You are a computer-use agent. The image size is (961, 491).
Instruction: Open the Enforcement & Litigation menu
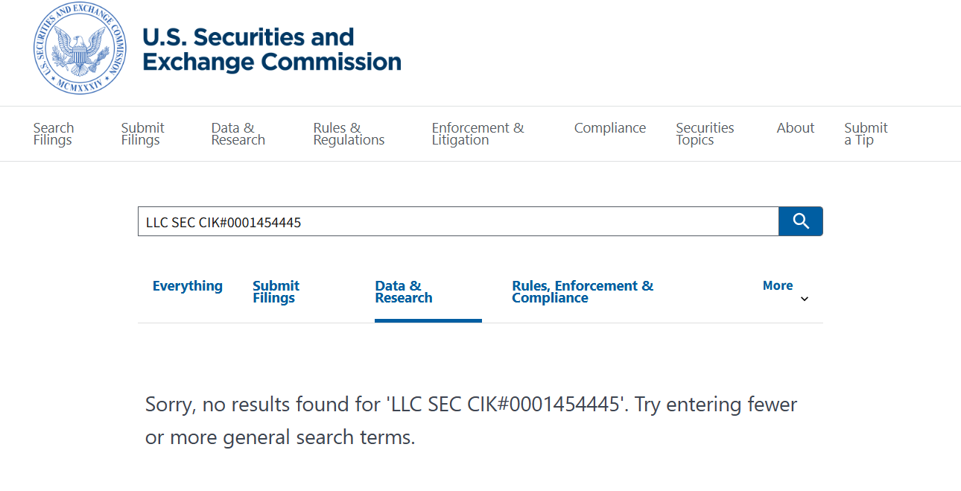[478, 134]
